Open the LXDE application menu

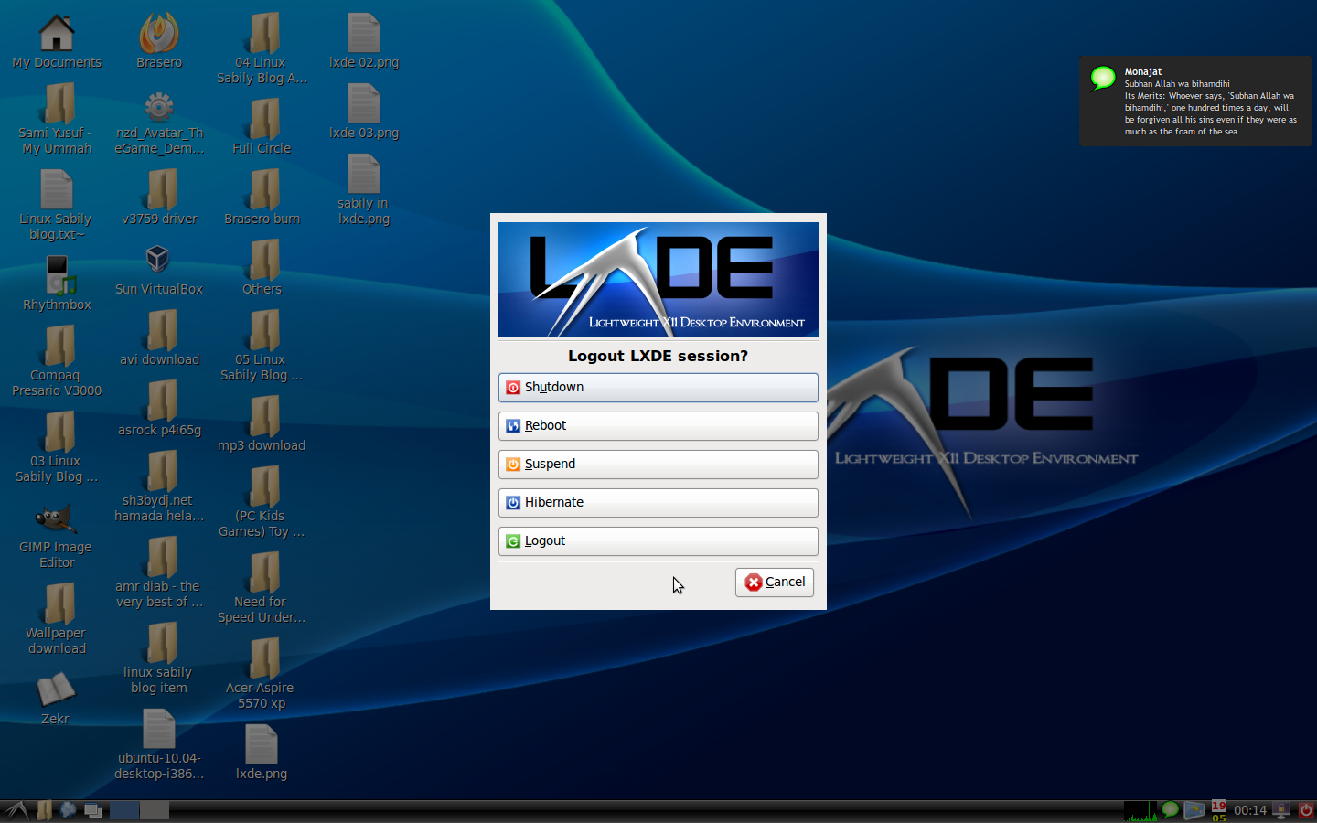coord(16,810)
